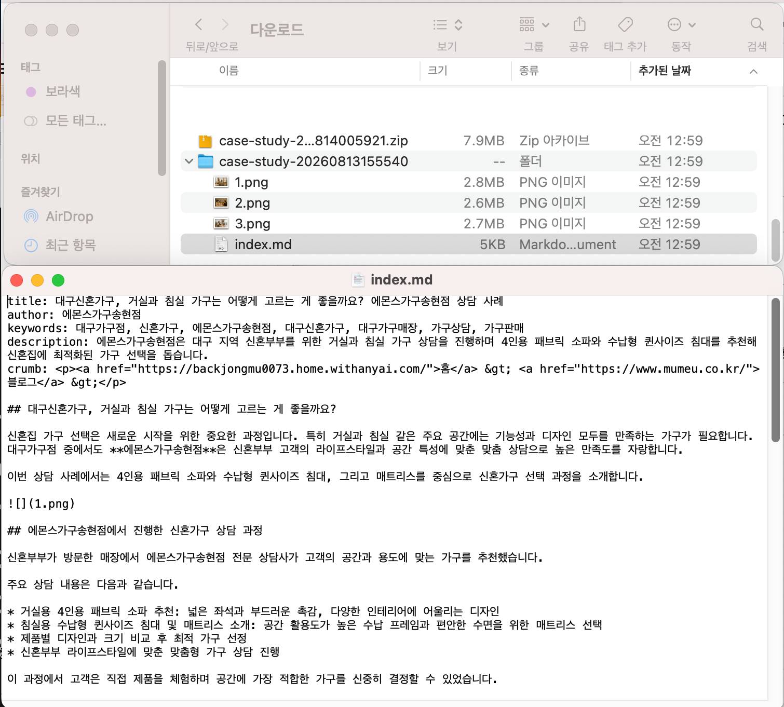
Task: Click the AirDrop sidebar icon
Action: pos(31,216)
